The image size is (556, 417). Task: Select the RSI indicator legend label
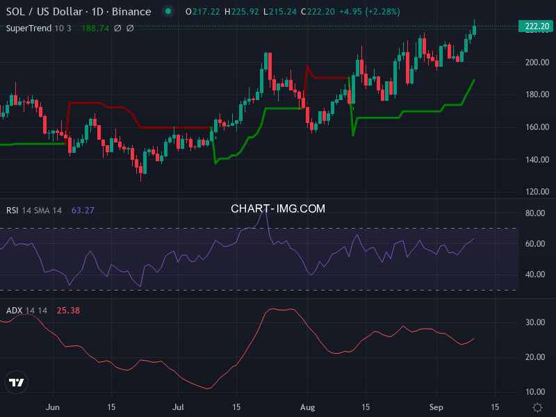coord(13,211)
